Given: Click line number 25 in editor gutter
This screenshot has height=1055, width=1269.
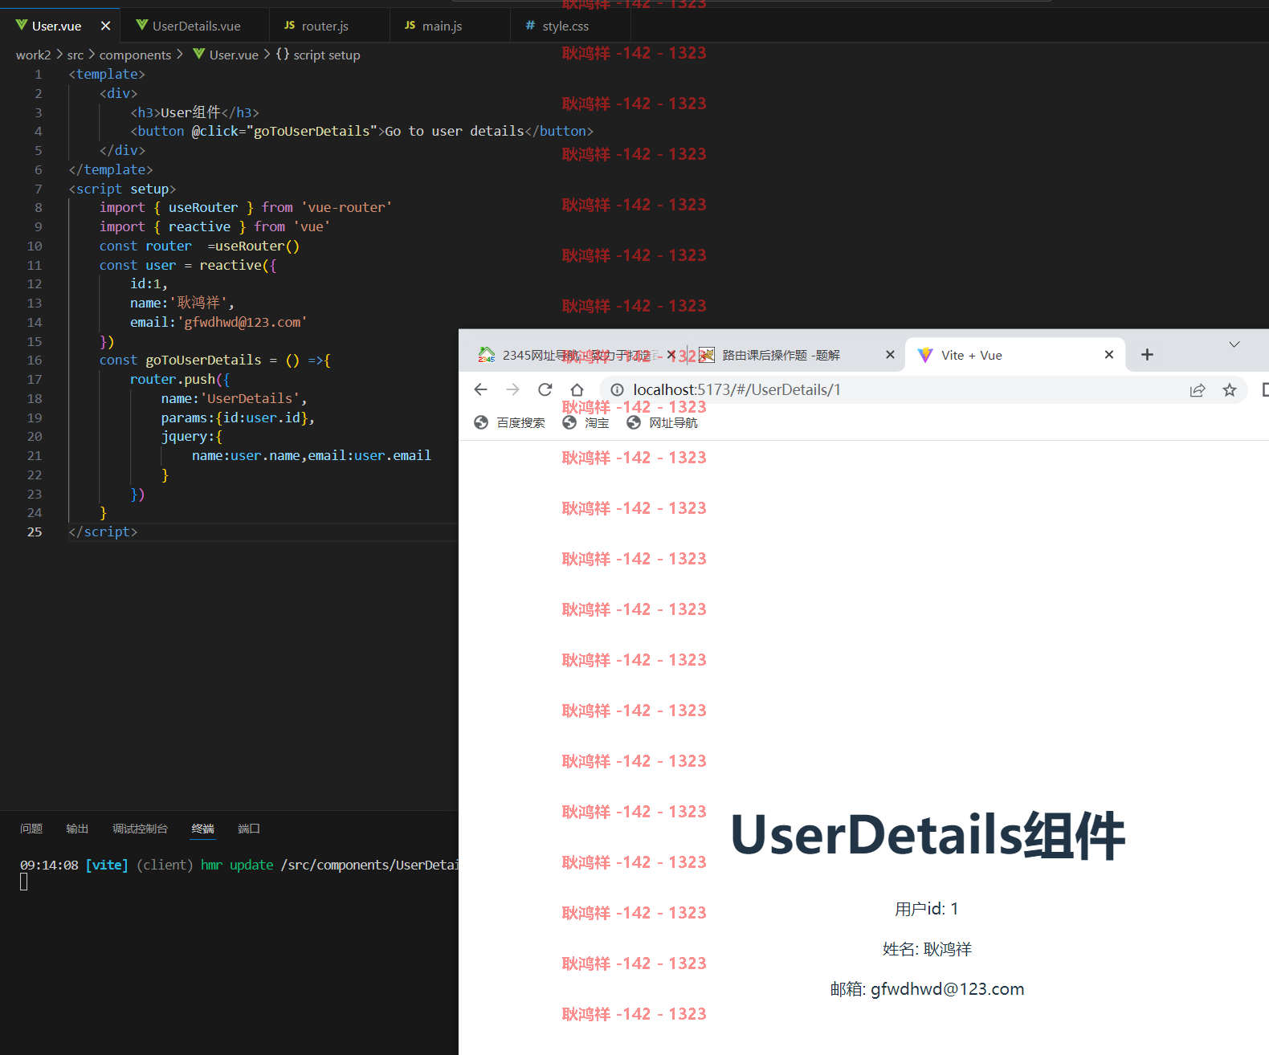Looking at the screenshot, I should (35, 532).
